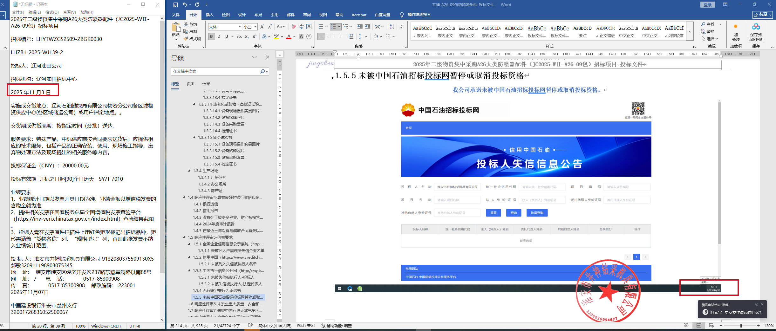776x331 pixels.
Task: Center-align the paragraph
Action: click(329, 37)
